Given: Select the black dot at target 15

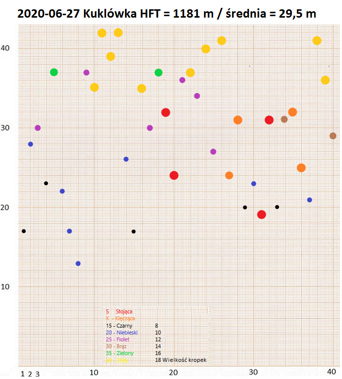Looking at the screenshot, I should click(133, 232).
